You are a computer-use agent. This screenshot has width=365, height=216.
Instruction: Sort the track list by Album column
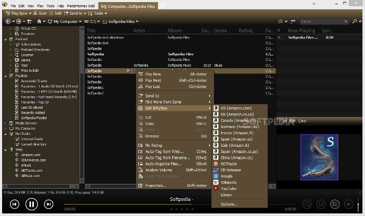174,30
